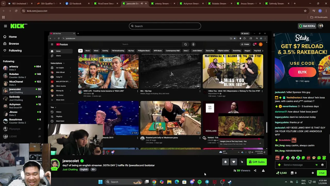Switch to the SEA Qualifier 1 tab
The width and height of the screenshot is (330, 186).
48,4
